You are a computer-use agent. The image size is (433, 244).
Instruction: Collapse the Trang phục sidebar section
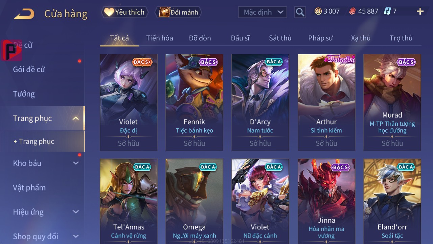[76, 118]
